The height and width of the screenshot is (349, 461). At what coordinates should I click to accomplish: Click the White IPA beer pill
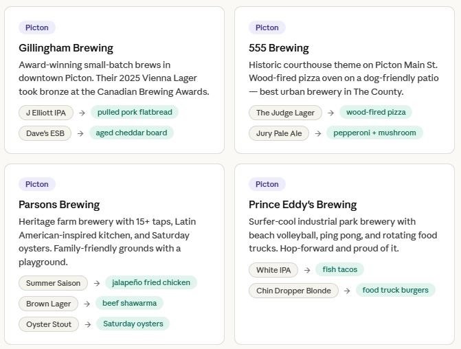(x=273, y=270)
